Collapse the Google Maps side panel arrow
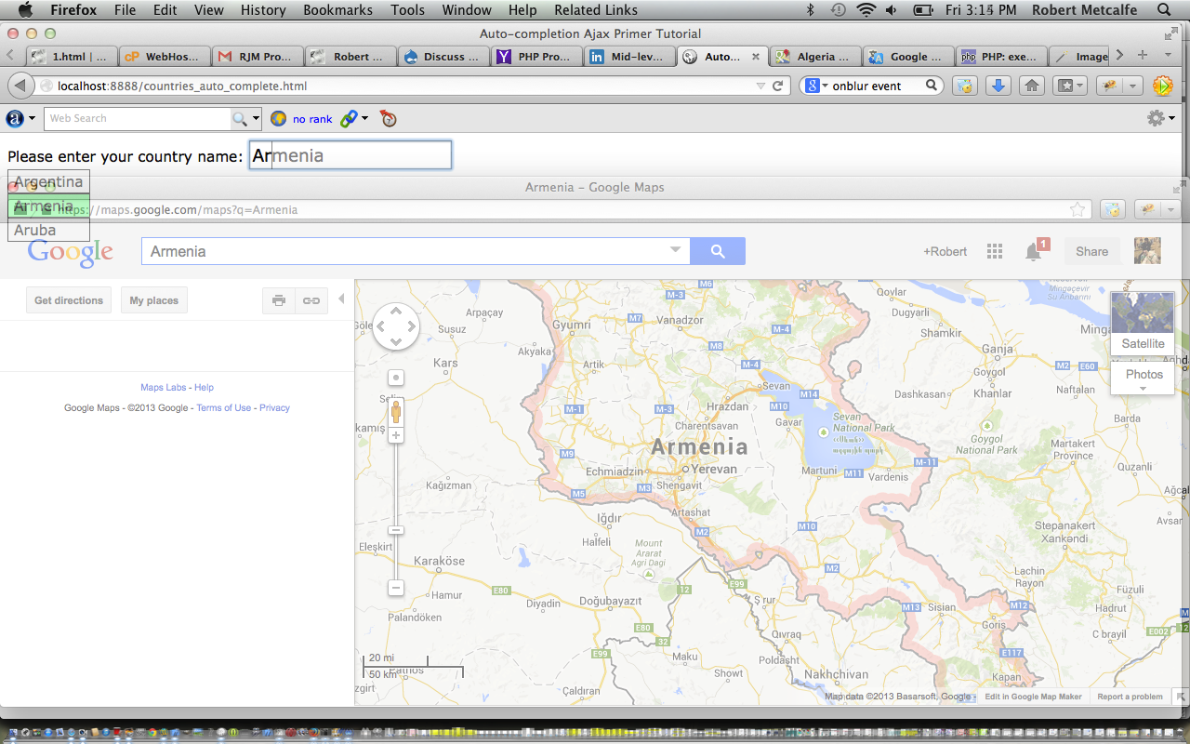The image size is (1190, 744). coord(341,299)
